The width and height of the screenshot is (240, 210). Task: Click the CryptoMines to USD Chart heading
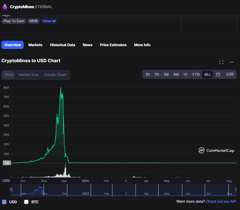click(x=31, y=61)
